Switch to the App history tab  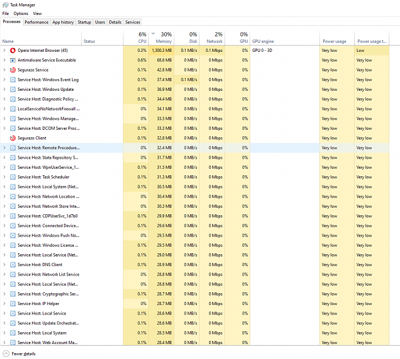tap(63, 22)
